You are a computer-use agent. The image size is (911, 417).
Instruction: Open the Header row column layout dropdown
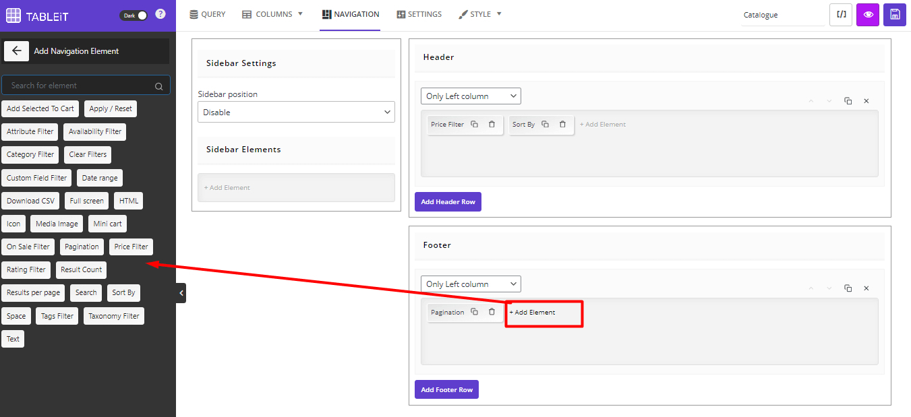coord(470,96)
